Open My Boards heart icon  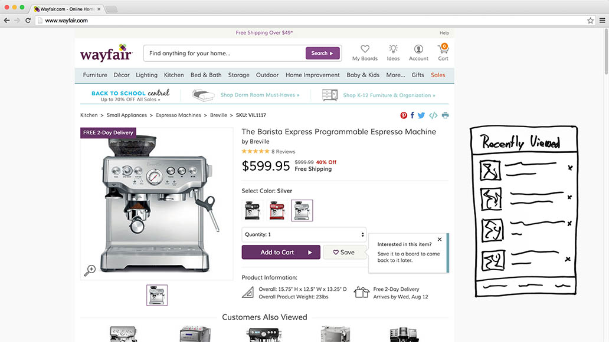[365, 49]
